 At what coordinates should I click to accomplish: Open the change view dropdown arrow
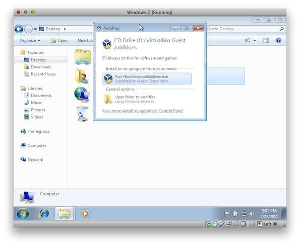255,40
